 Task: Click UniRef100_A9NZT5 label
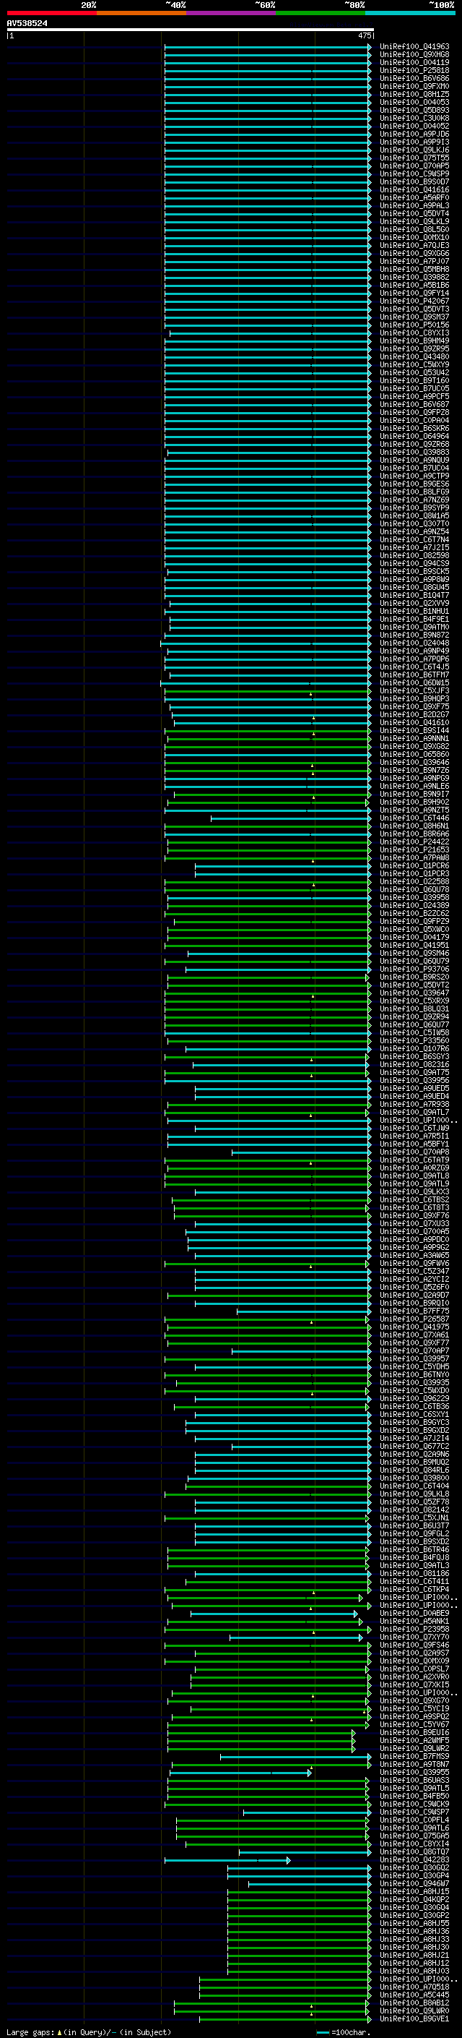click(x=414, y=810)
